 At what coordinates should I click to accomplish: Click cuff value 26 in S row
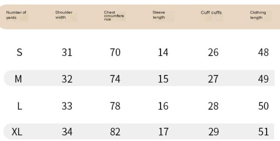pos(213,52)
